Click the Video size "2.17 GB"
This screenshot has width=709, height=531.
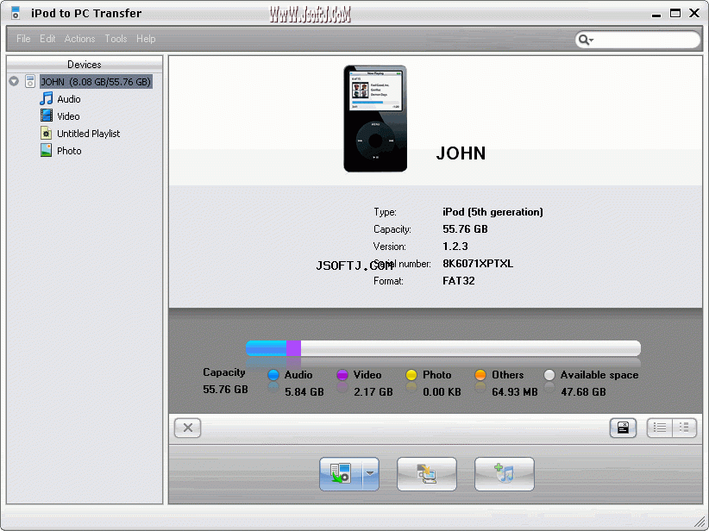[x=373, y=392]
